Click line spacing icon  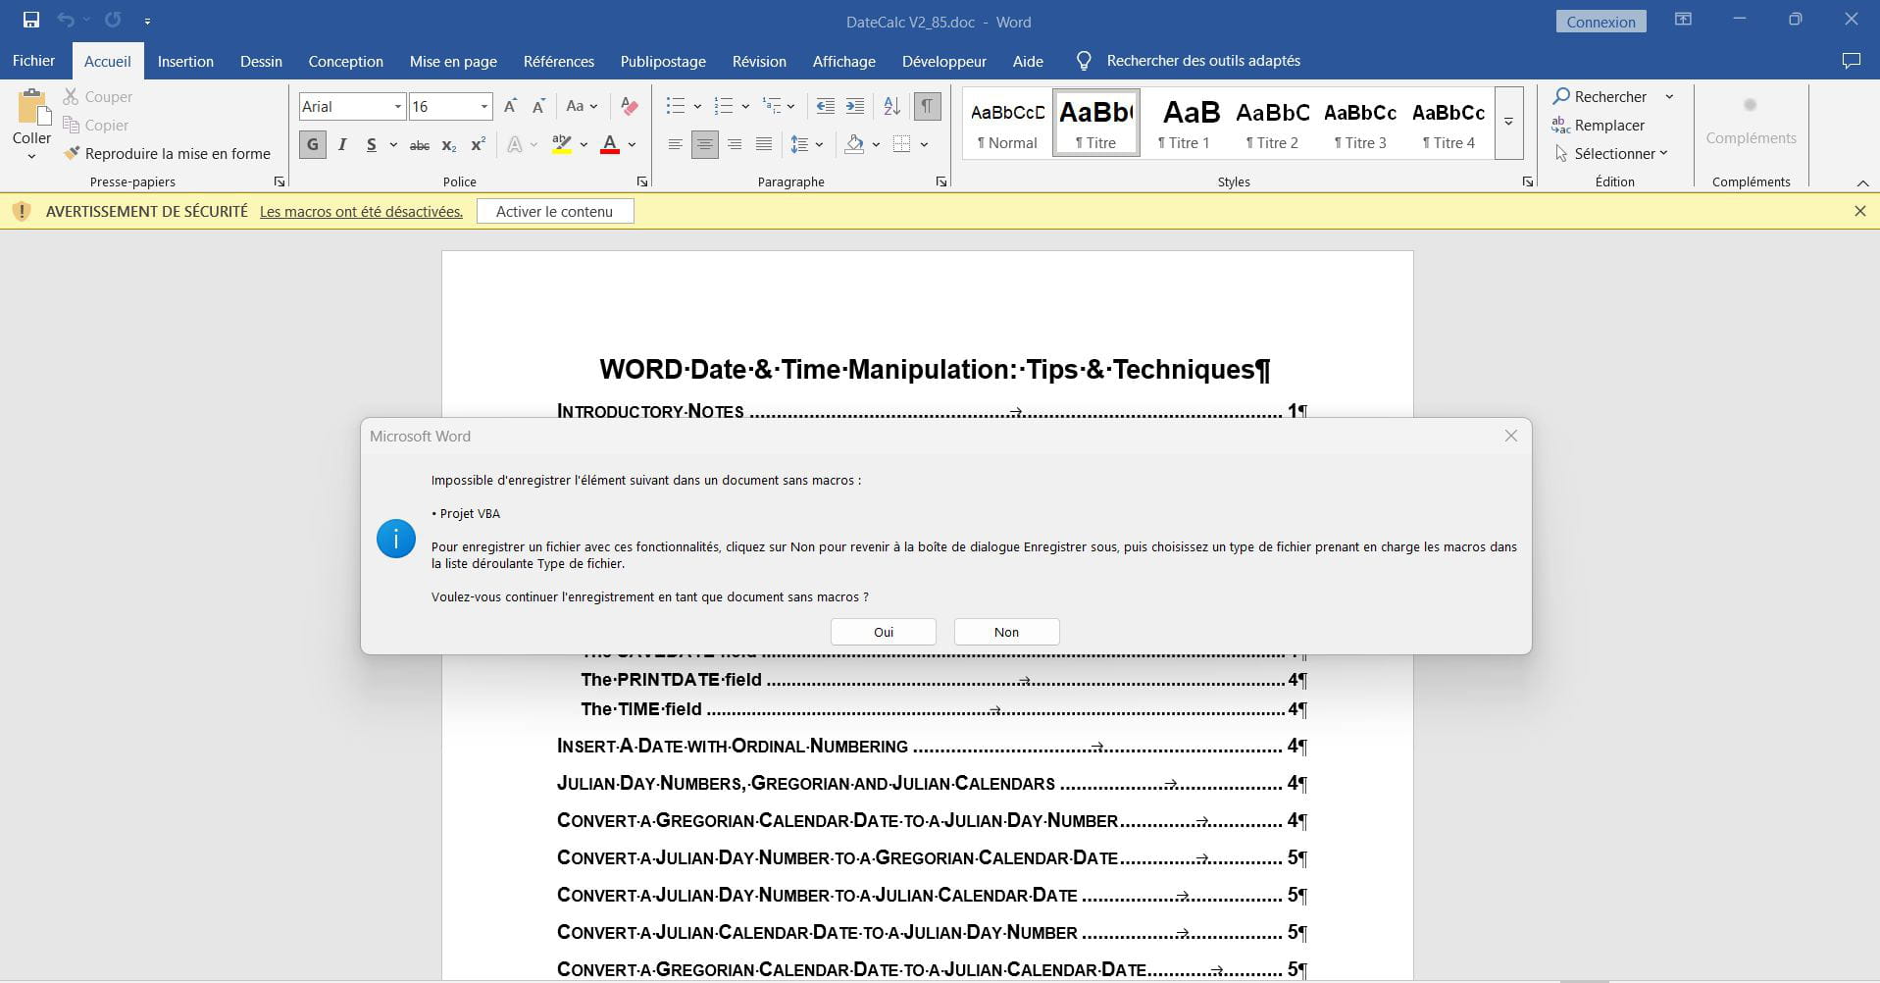click(800, 144)
